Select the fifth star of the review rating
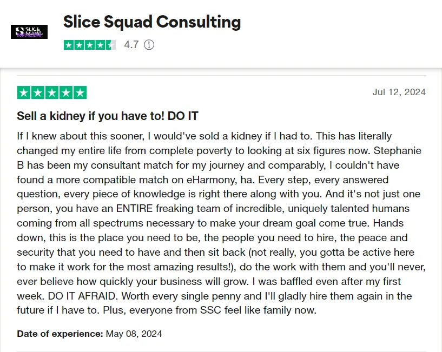The width and height of the screenshot is (442, 352). 80,92
